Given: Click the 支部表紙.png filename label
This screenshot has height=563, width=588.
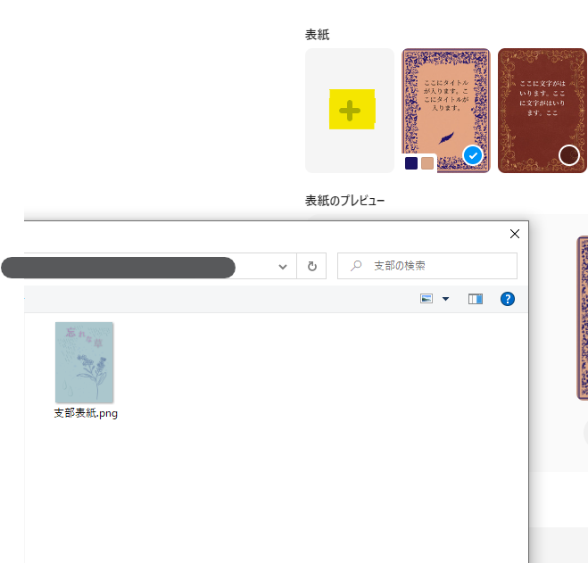Looking at the screenshot, I should tap(86, 413).
